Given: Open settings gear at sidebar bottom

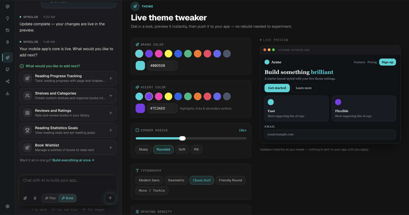Looking at the screenshot, I should (x=8, y=206).
